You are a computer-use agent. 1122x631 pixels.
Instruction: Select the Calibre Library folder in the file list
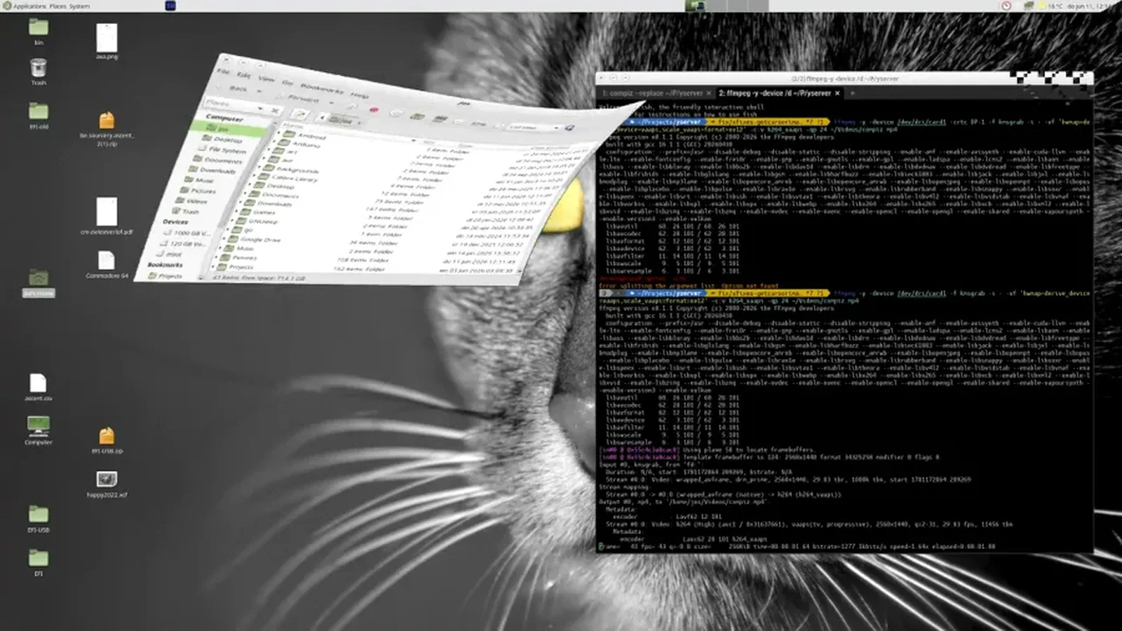pyautogui.click(x=289, y=177)
